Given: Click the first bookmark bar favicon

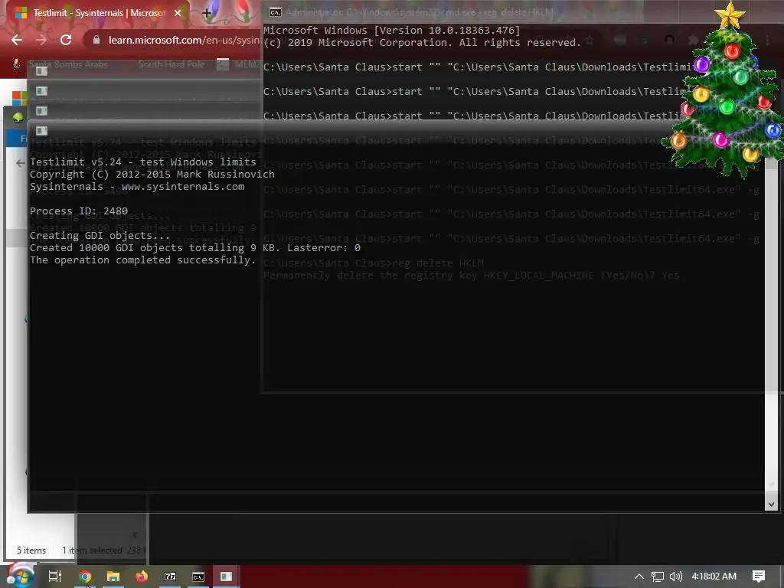Looking at the screenshot, I should click(17, 64).
